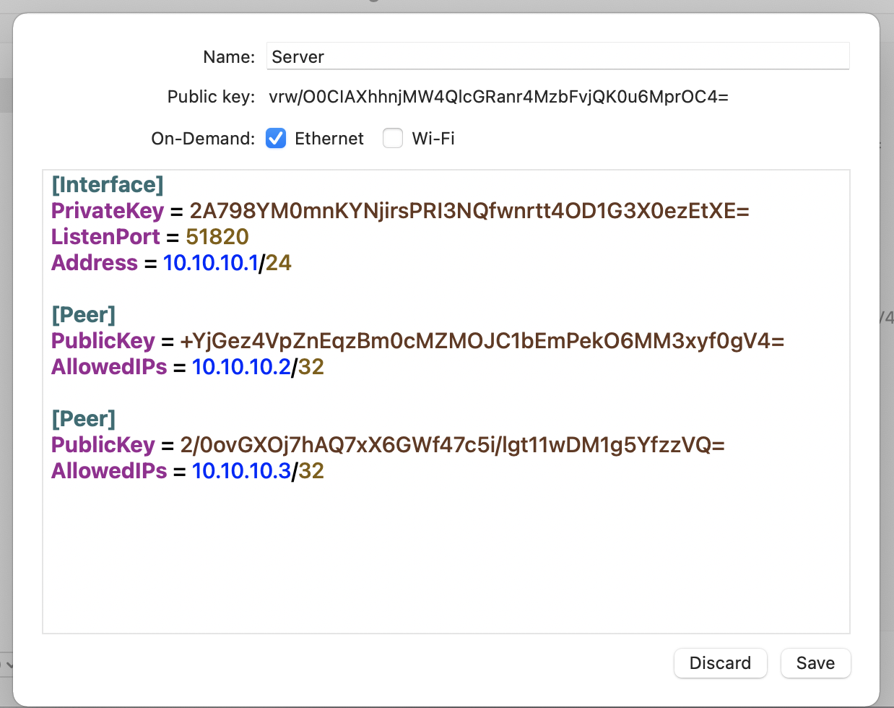Click the interface address 10.10.10.1

tap(210, 263)
